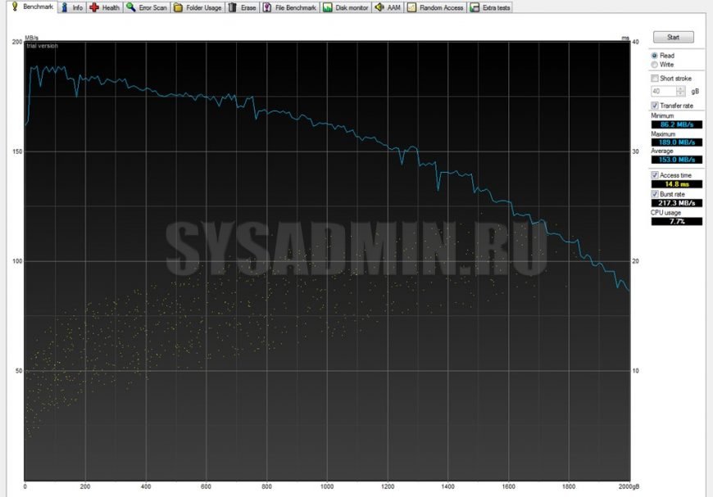Image resolution: width=713 pixels, height=497 pixels.
Task: Select the Disk monitor tab icon
Action: click(x=328, y=7)
